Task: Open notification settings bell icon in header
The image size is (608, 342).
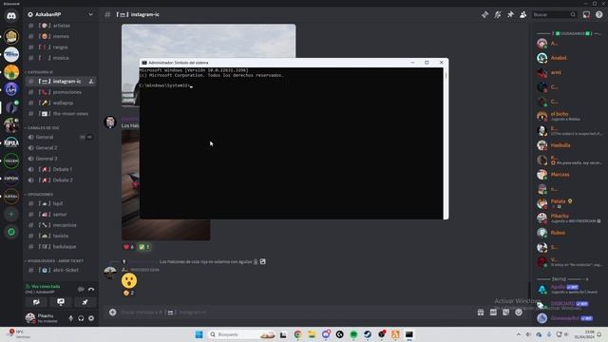Action: pos(498,15)
